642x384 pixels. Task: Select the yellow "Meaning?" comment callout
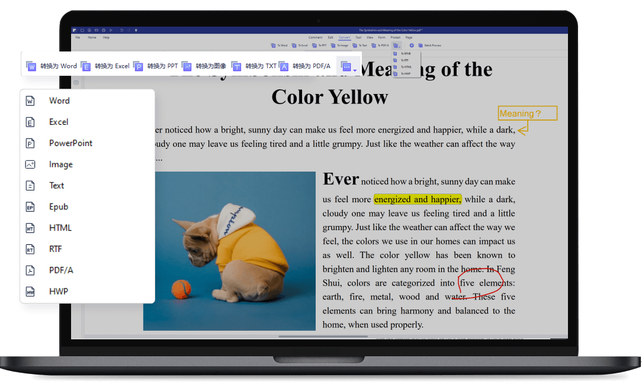pyautogui.click(x=527, y=113)
